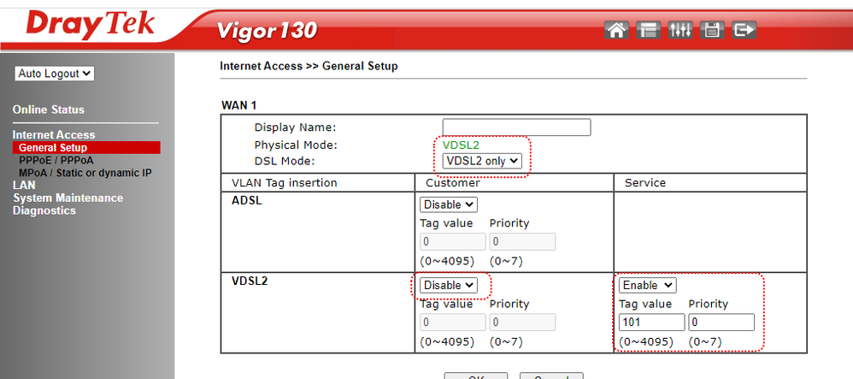The image size is (853, 379).
Task: Click the Vigor130 model name
Action: pos(267,31)
